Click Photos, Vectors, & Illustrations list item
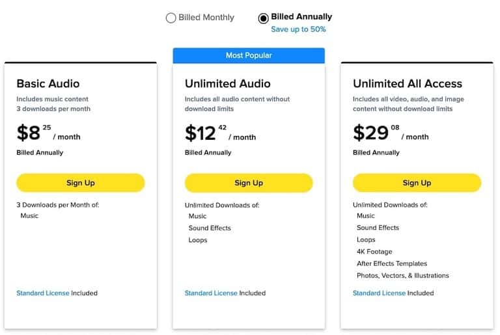The image size is (500, 335). pos(403,276)
